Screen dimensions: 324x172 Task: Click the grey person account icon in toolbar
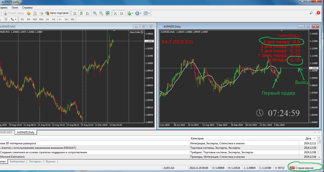pos(35,13)
